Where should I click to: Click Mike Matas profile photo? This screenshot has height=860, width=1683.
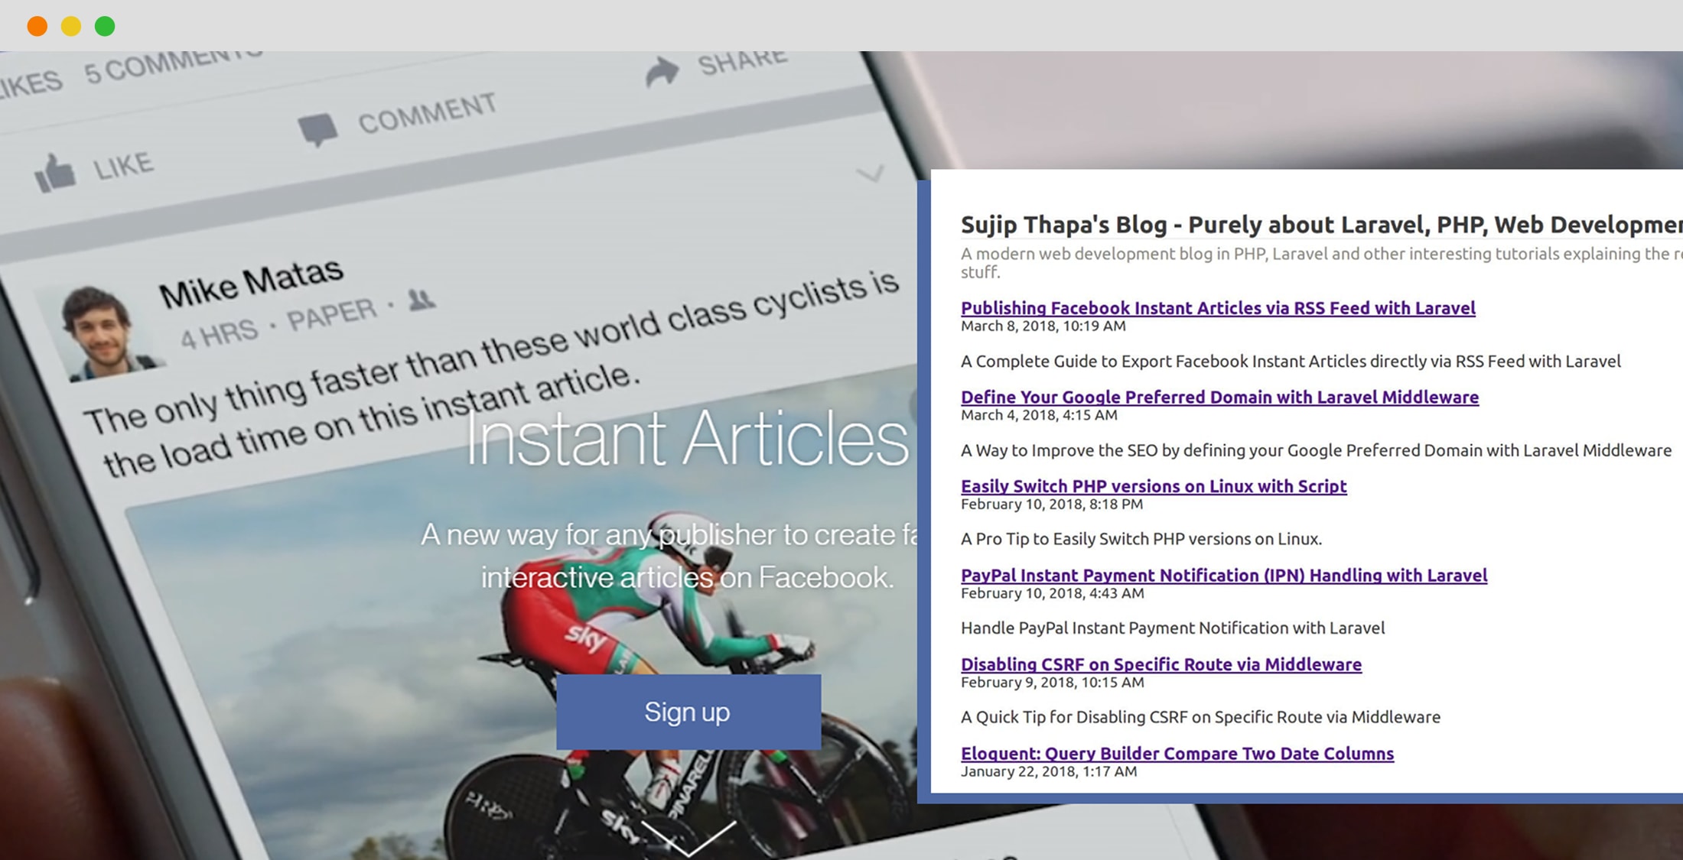[106, 332]
